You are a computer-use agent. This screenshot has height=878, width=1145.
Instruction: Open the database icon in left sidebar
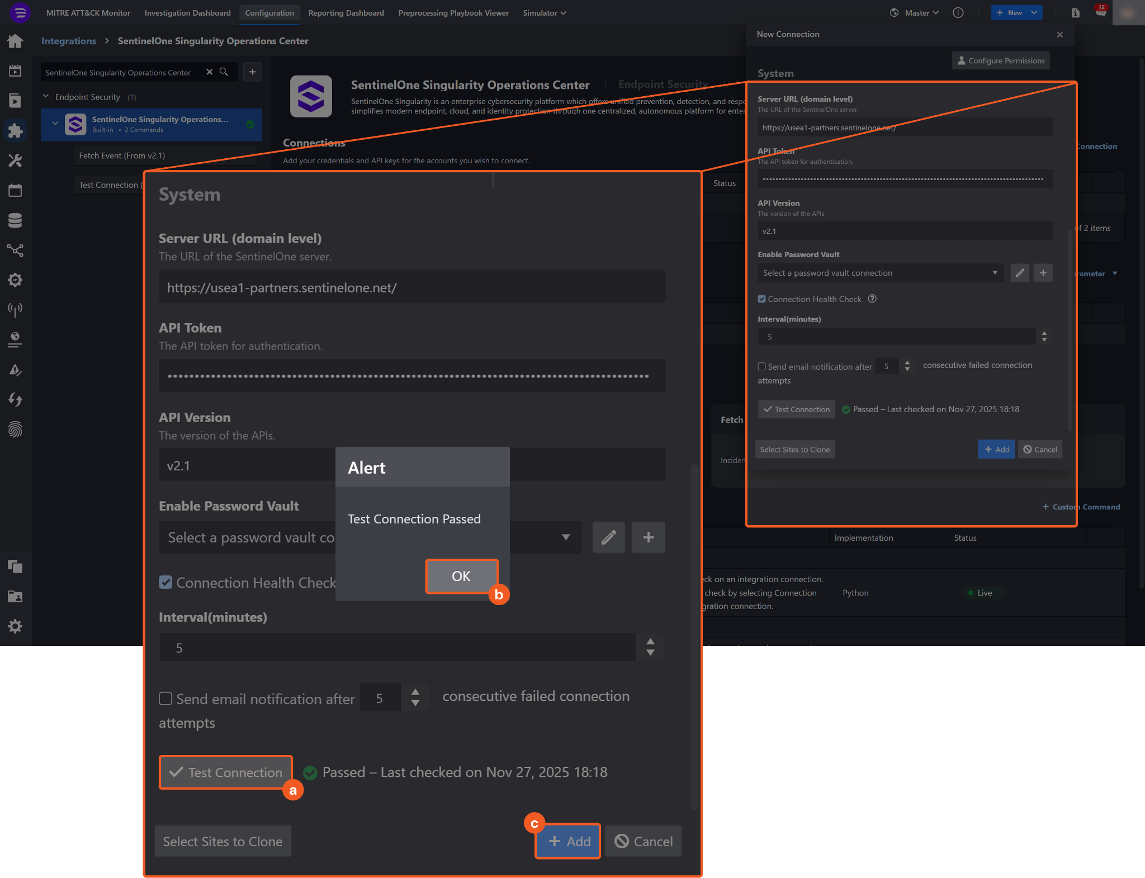15,220
